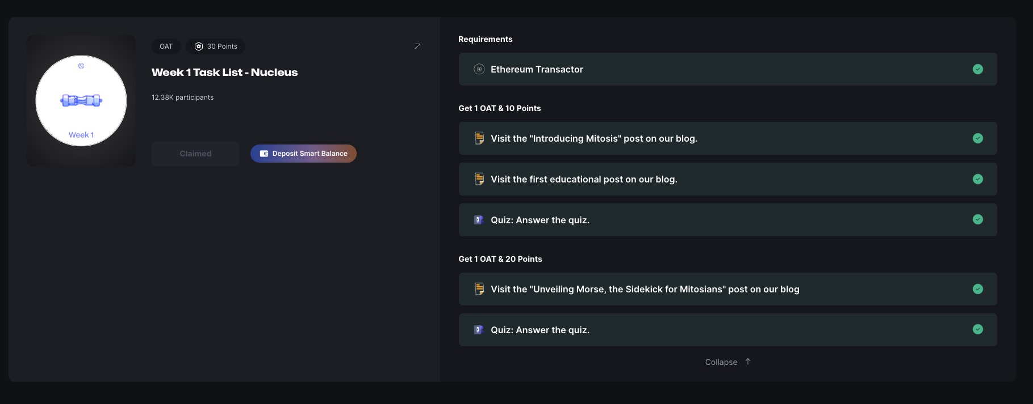Click the Unveiling Morse task checkmark
The image size is (1033, 404).
pyautogui.click(x=977, y=289)
